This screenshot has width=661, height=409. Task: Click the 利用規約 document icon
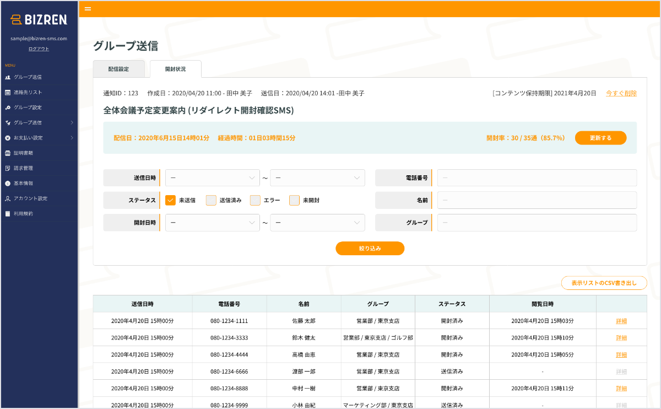(8, 213)
